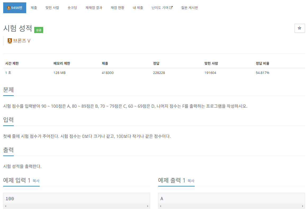Click the 시험 성적 problem title
This screenshot has height=211, width=308.
[x=17, y=29]
